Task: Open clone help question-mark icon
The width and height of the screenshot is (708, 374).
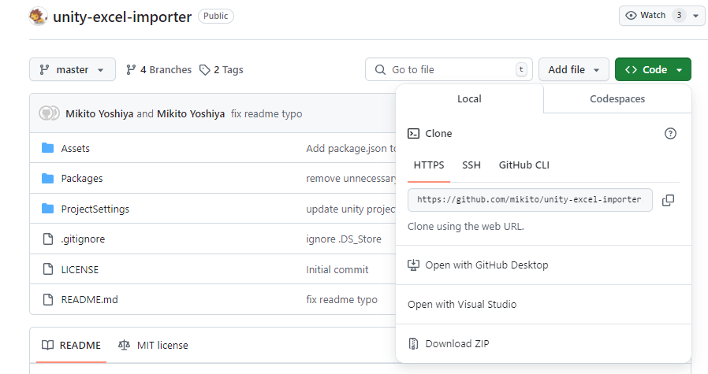Action: pos(670,133)
